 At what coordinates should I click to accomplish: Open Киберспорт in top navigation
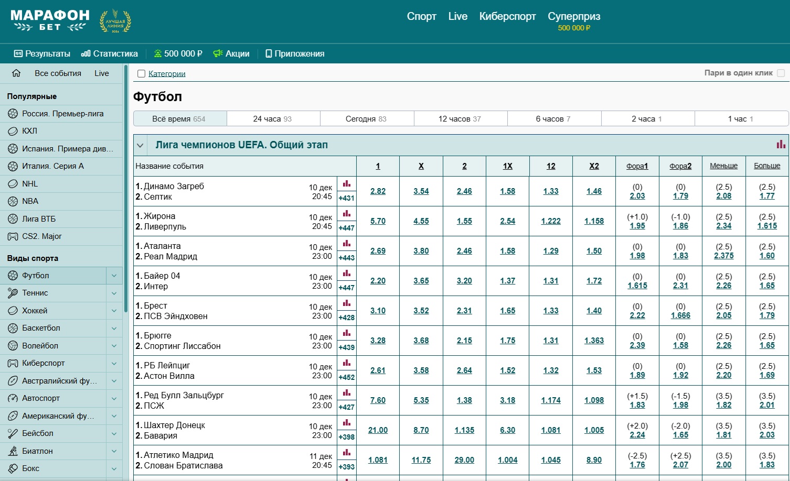(507, 16)
